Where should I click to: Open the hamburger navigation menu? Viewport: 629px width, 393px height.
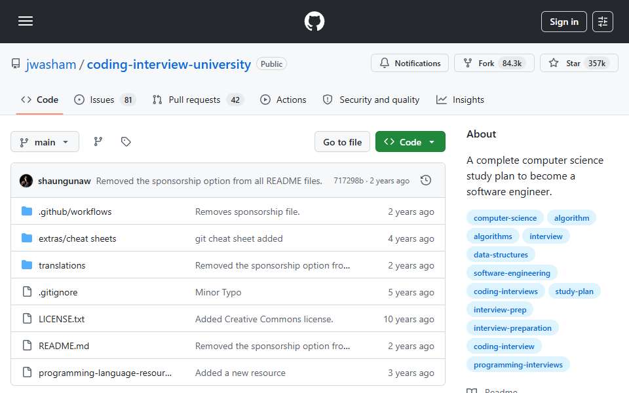[x=26, y=21]
